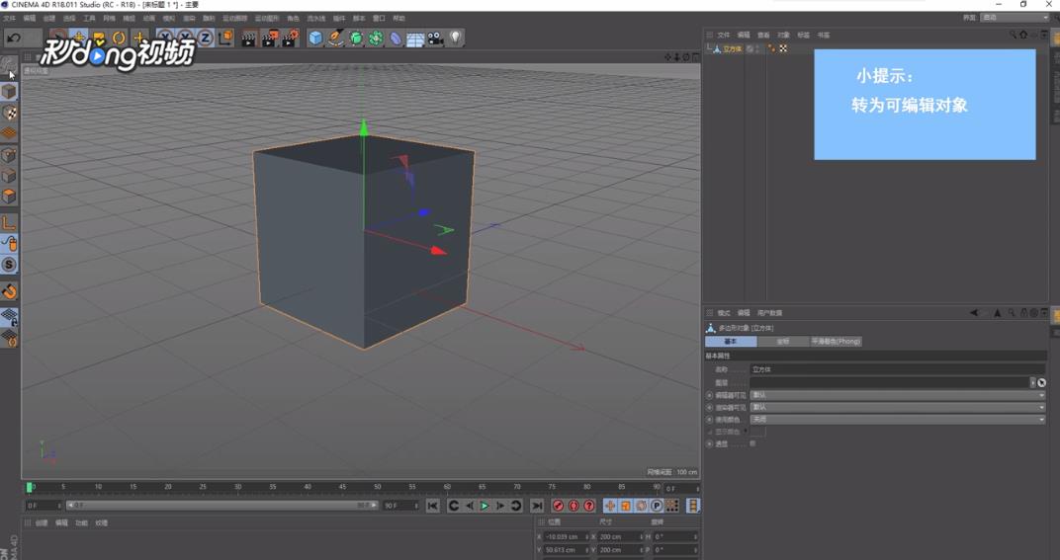The height and width of the screenshot is (560, 1060).
Task: Toggle Autokeying red button
Action: [x=574, y=506]
